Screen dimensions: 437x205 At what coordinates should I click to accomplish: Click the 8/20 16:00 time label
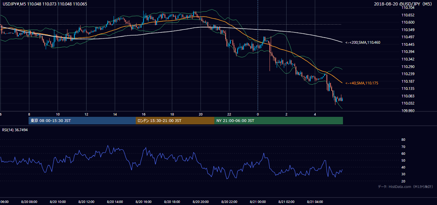pos(144,202)
